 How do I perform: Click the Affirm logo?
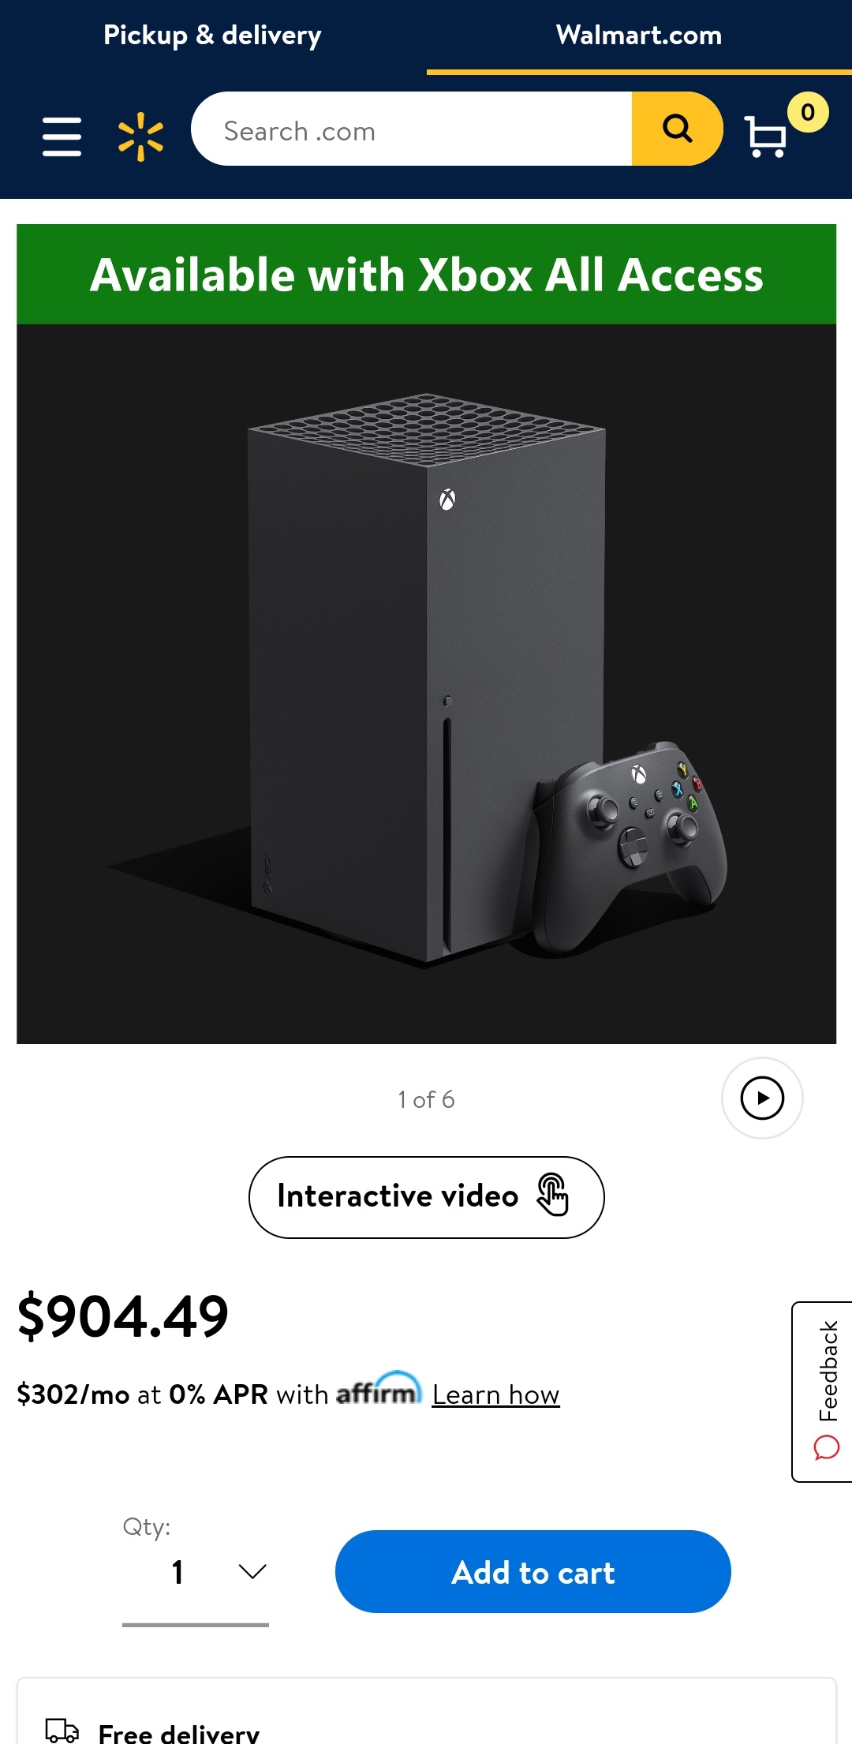(x=379, y=1390)
